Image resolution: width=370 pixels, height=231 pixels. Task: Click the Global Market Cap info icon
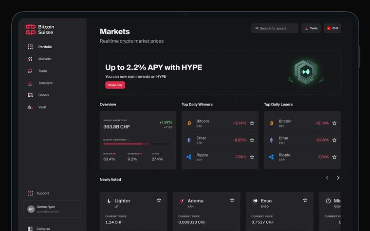(129, 120)
